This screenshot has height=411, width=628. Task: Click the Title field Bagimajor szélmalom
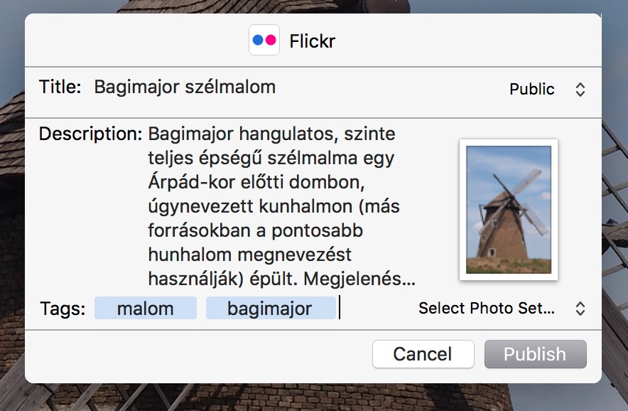[x=185, y=87]
